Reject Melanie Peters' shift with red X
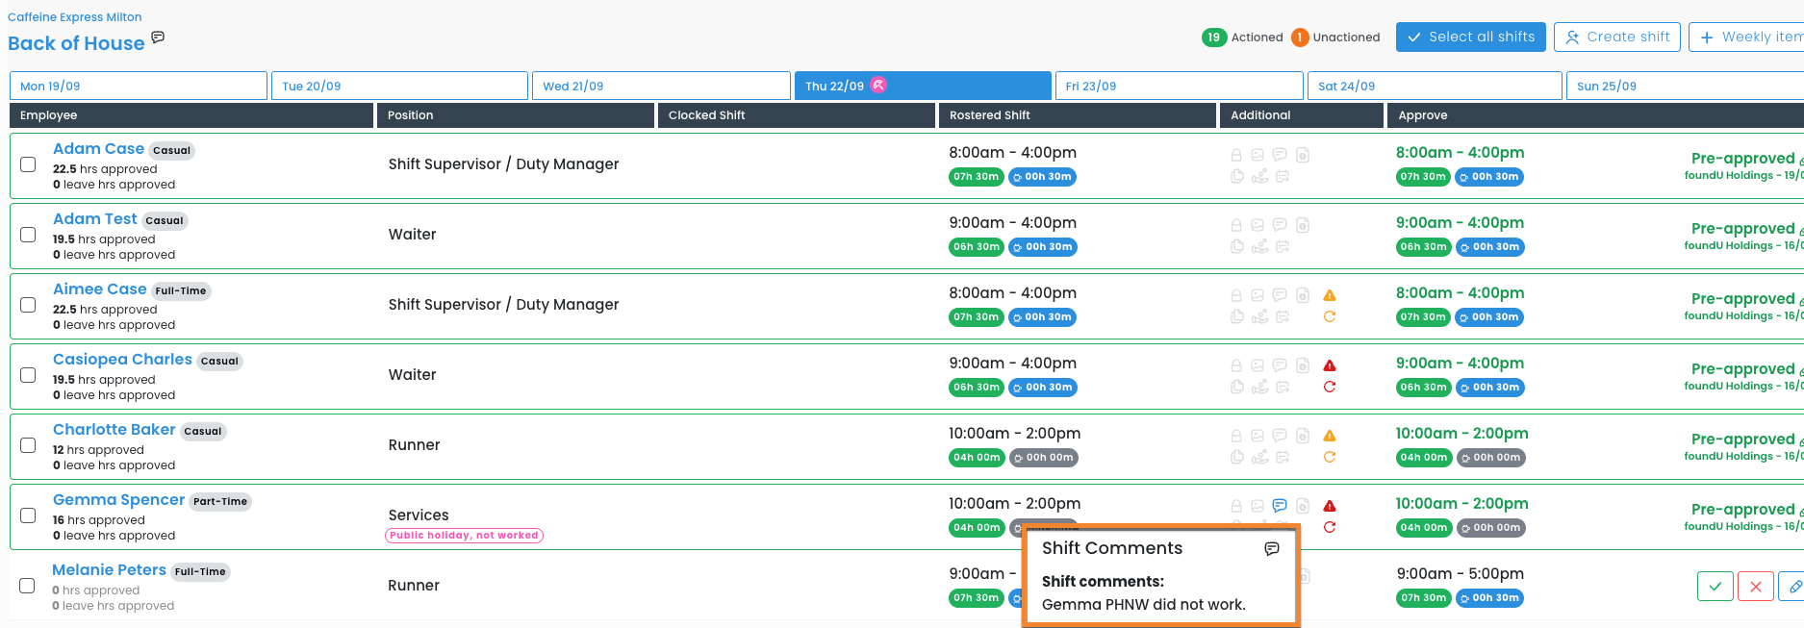 pos(1755,586)
